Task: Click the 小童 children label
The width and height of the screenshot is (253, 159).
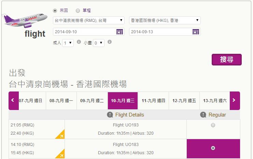Action: [88, 43]
